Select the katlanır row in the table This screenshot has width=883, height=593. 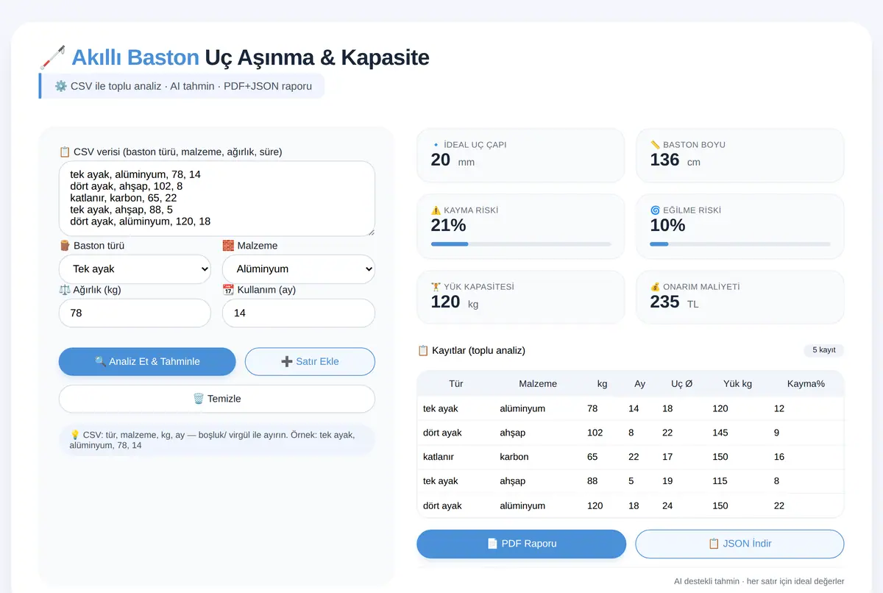tap(631, 457)
